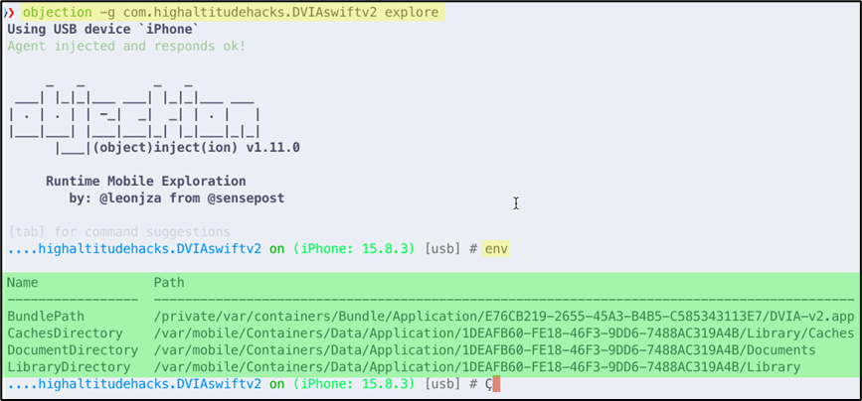Click the BundlePath row name

pyautogui.click(x=46, y=317)
